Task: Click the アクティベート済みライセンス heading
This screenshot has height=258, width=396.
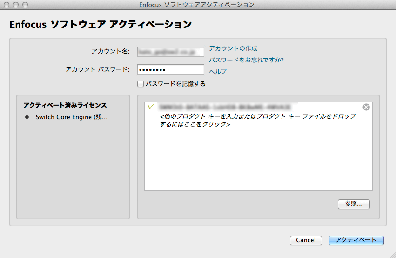Action: tap(65, 105)
